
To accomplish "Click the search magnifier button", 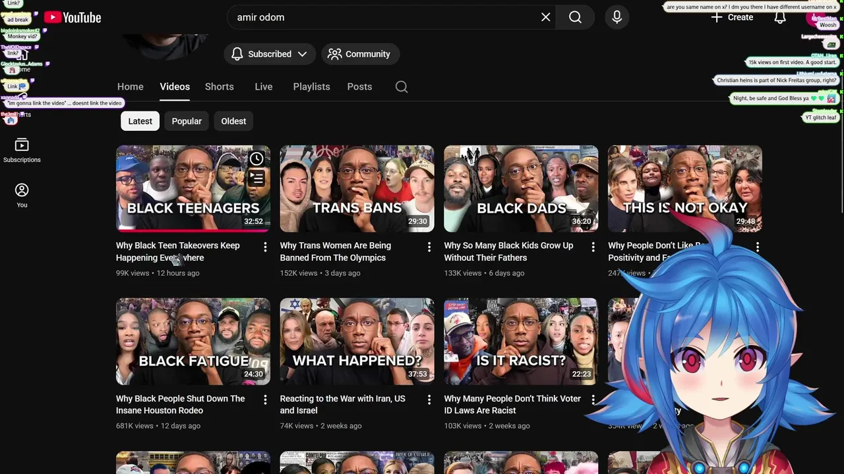I will click(x=576, y=17).
